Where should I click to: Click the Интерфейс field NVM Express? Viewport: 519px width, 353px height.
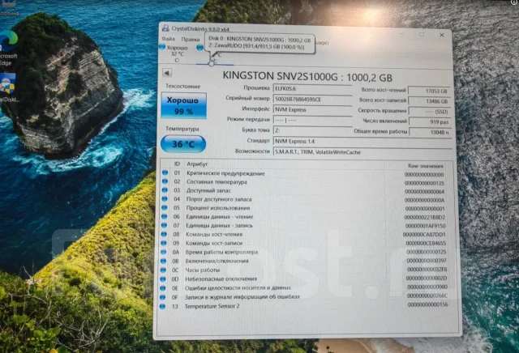coord(312,109)
